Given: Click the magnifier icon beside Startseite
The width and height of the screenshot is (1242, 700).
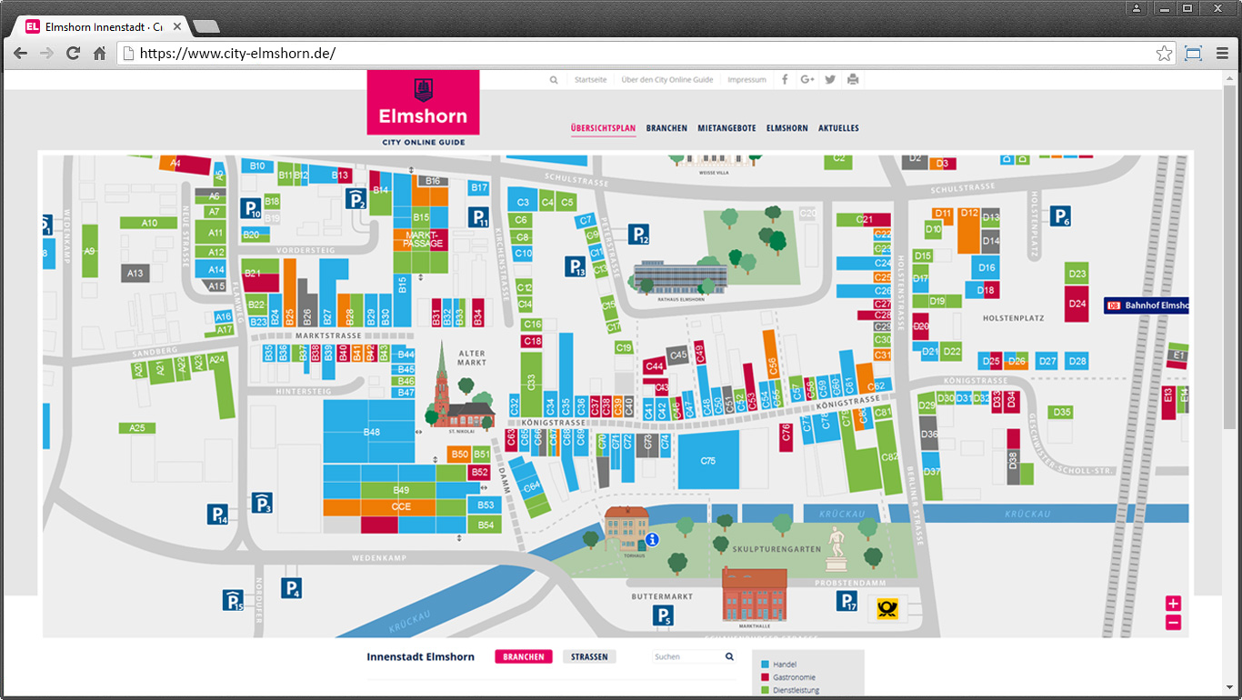Looking at the screenshot, I should (554, 80).
